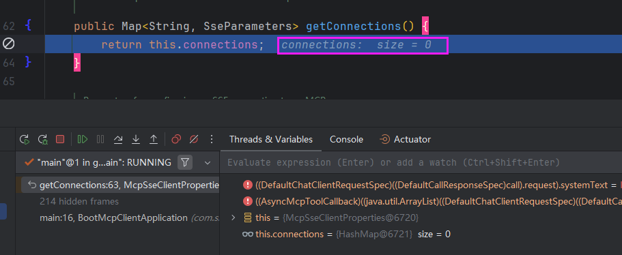The width and height of the screenshot is (622, 255).
Task: Click the SseParameters type in code
Action: click(x=247, y=27)
